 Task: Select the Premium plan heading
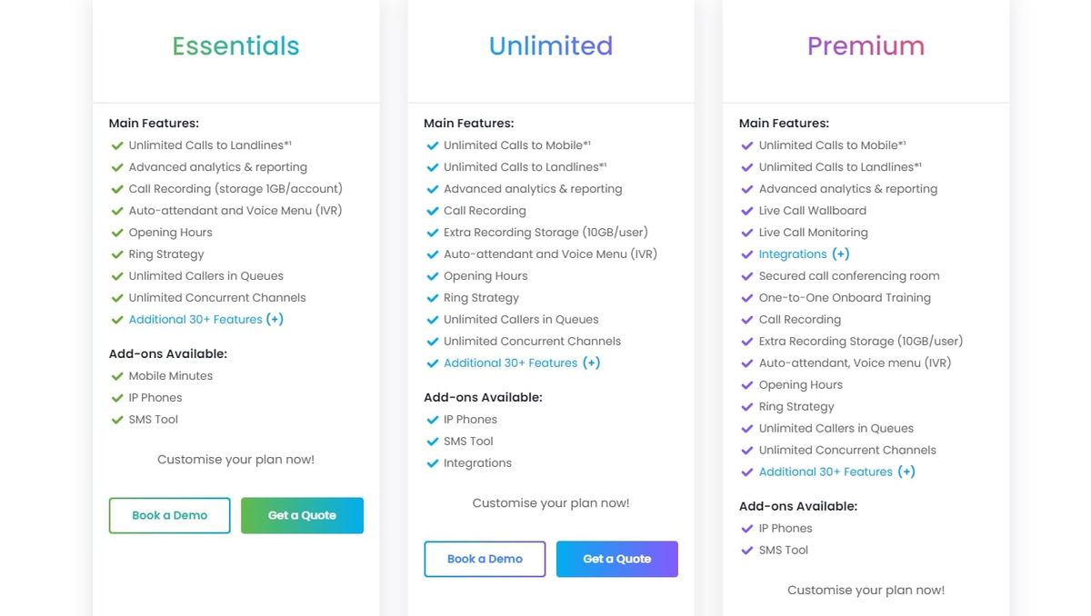pos(866,45)
